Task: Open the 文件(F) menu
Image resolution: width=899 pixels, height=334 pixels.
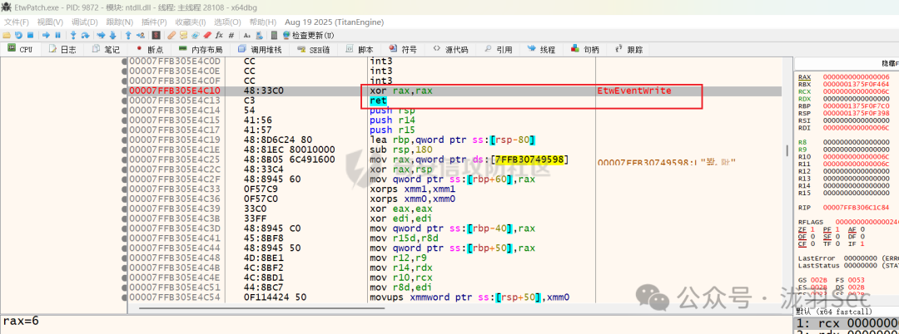Action: point(17,22)
